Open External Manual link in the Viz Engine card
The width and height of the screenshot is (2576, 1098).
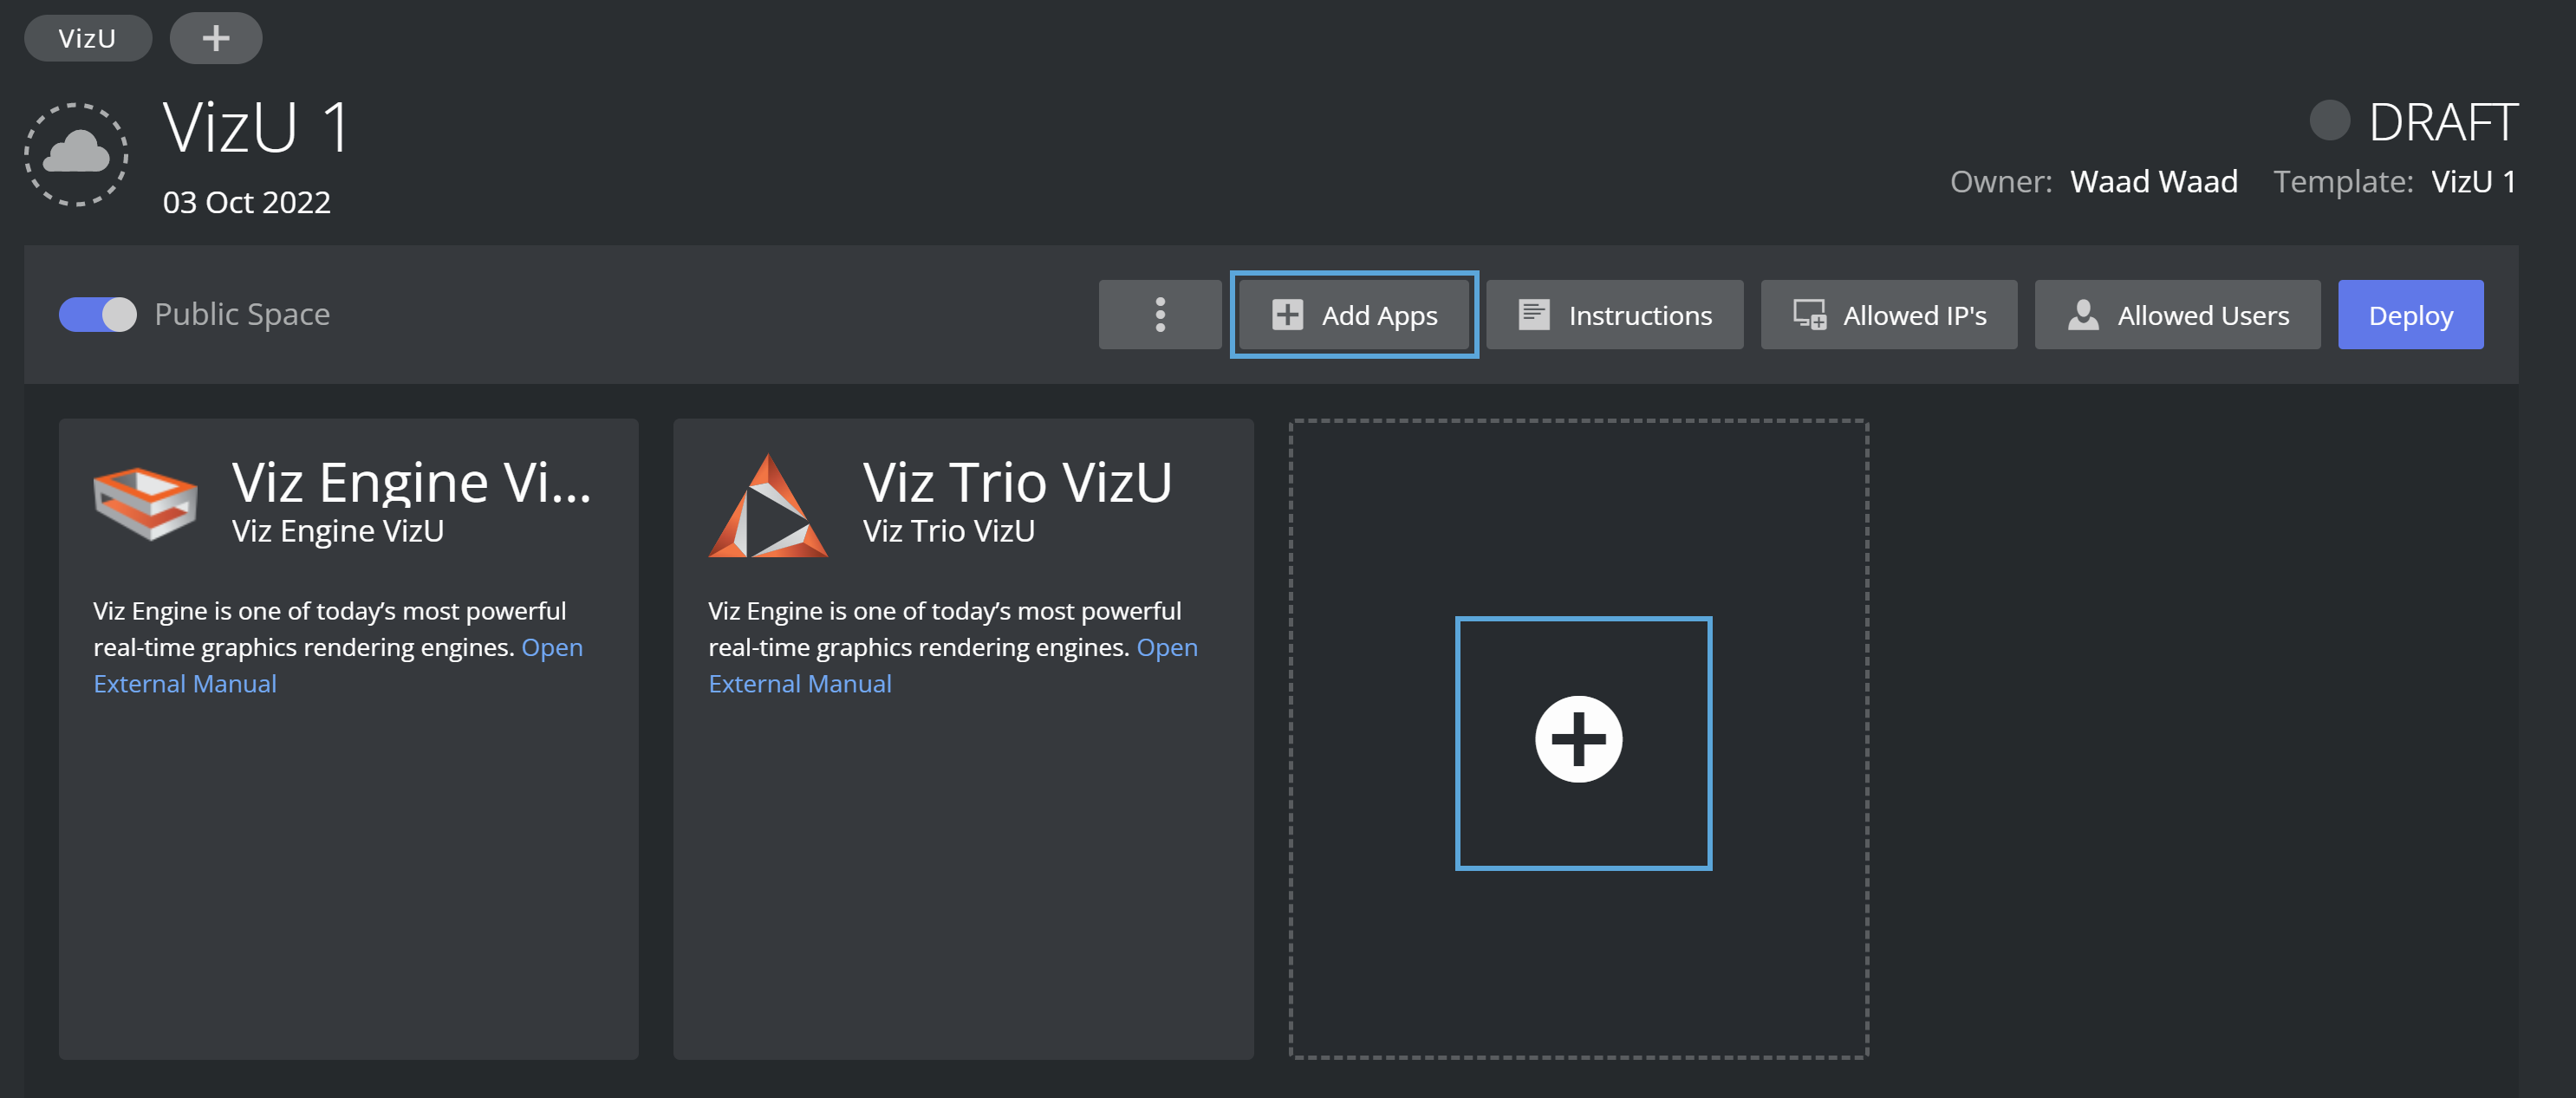tap(185, 684)
